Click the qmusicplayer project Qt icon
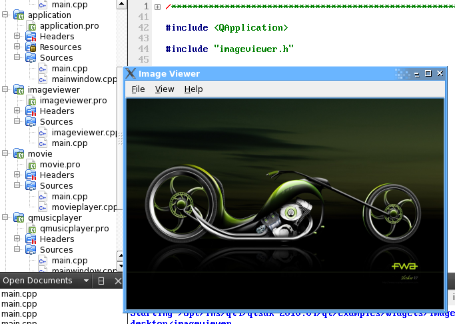 (x=19, y=218)
